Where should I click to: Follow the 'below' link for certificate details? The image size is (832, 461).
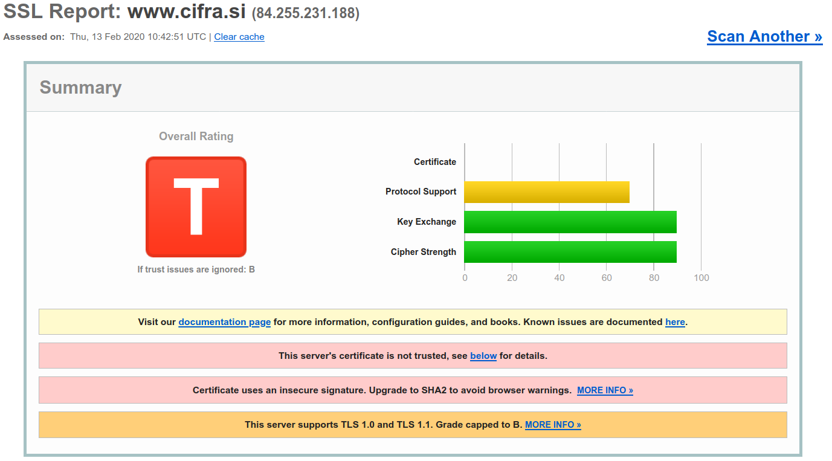483,356
